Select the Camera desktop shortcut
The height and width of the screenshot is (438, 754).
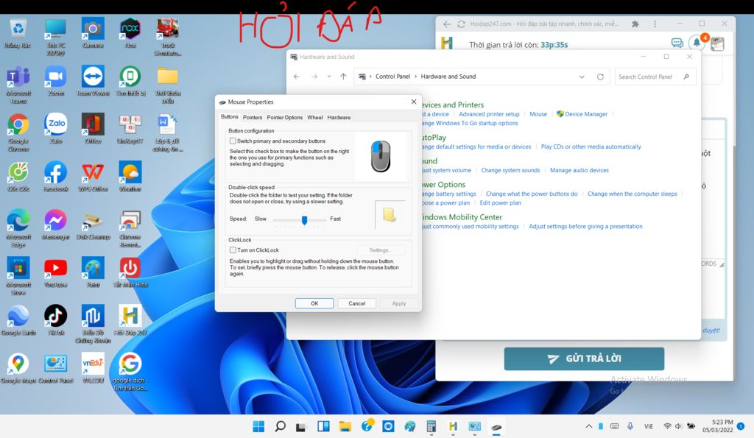(93, 34)
